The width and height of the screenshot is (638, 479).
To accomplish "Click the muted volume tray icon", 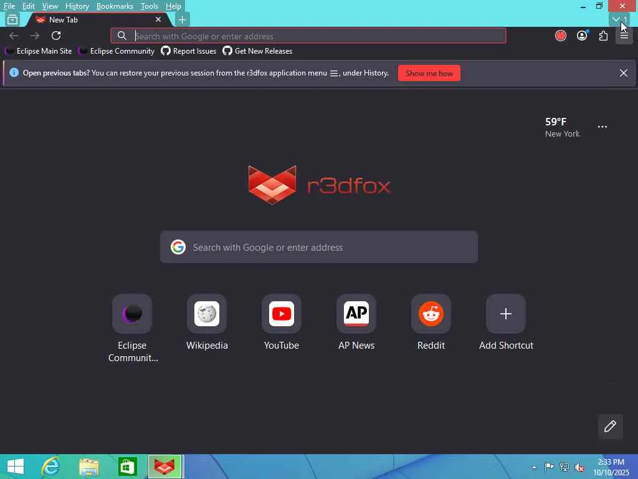I will coord(580,467).
